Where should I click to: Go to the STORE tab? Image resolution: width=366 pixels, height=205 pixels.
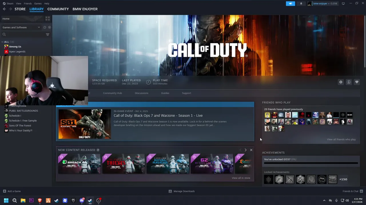click(20, 9)
